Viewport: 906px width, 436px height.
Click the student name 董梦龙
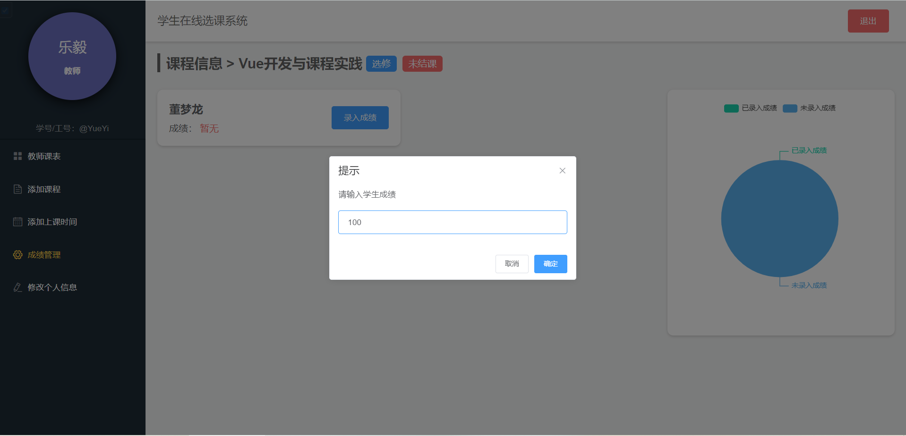click(186, 109)
